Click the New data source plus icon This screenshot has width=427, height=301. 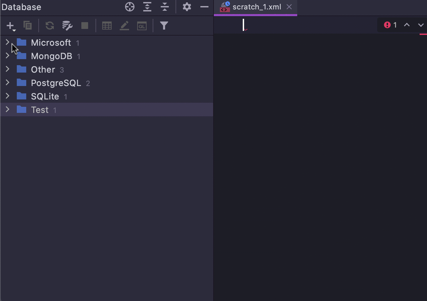tap(11, 26)
